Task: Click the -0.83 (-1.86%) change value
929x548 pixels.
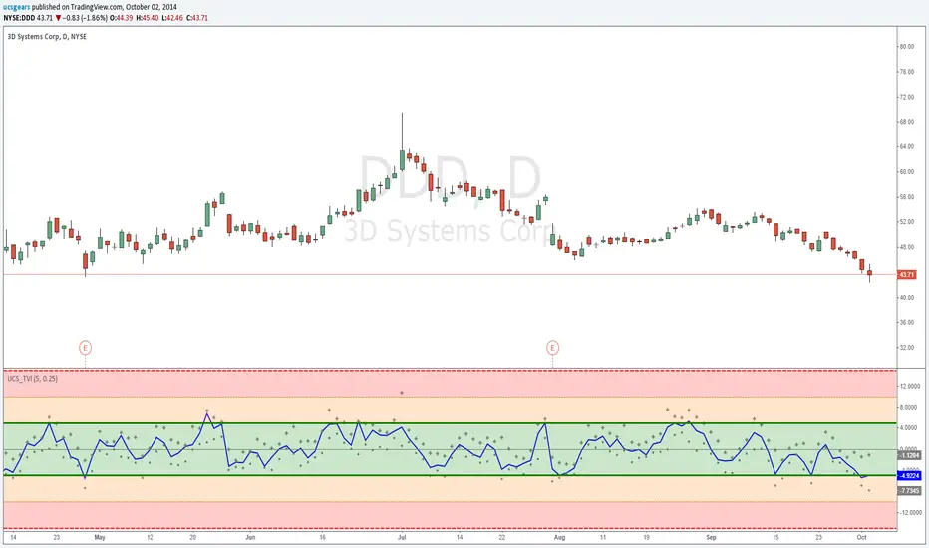Action: pyautogui.click(x=86, y=18)
